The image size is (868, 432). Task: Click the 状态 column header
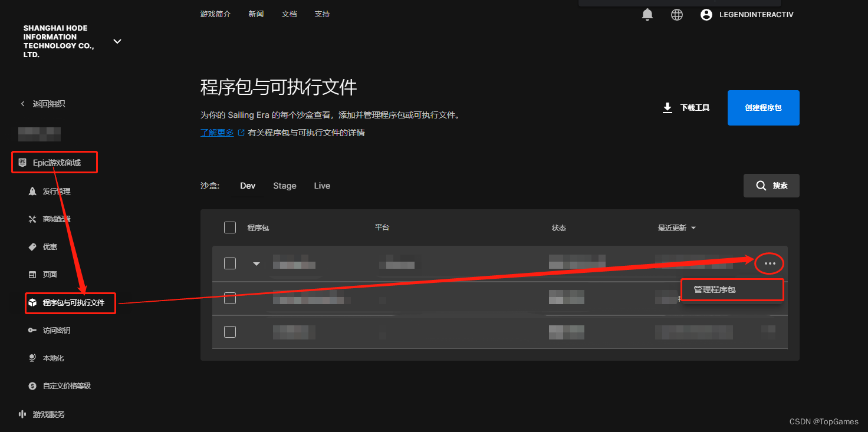(559, 227)
